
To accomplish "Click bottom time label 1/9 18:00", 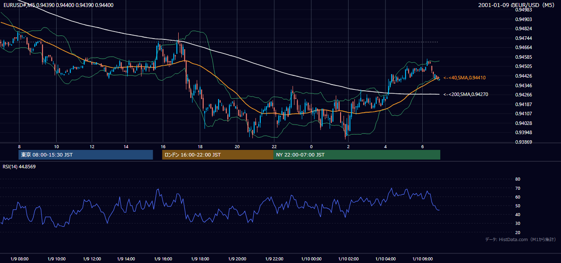I will click(200, 259).
